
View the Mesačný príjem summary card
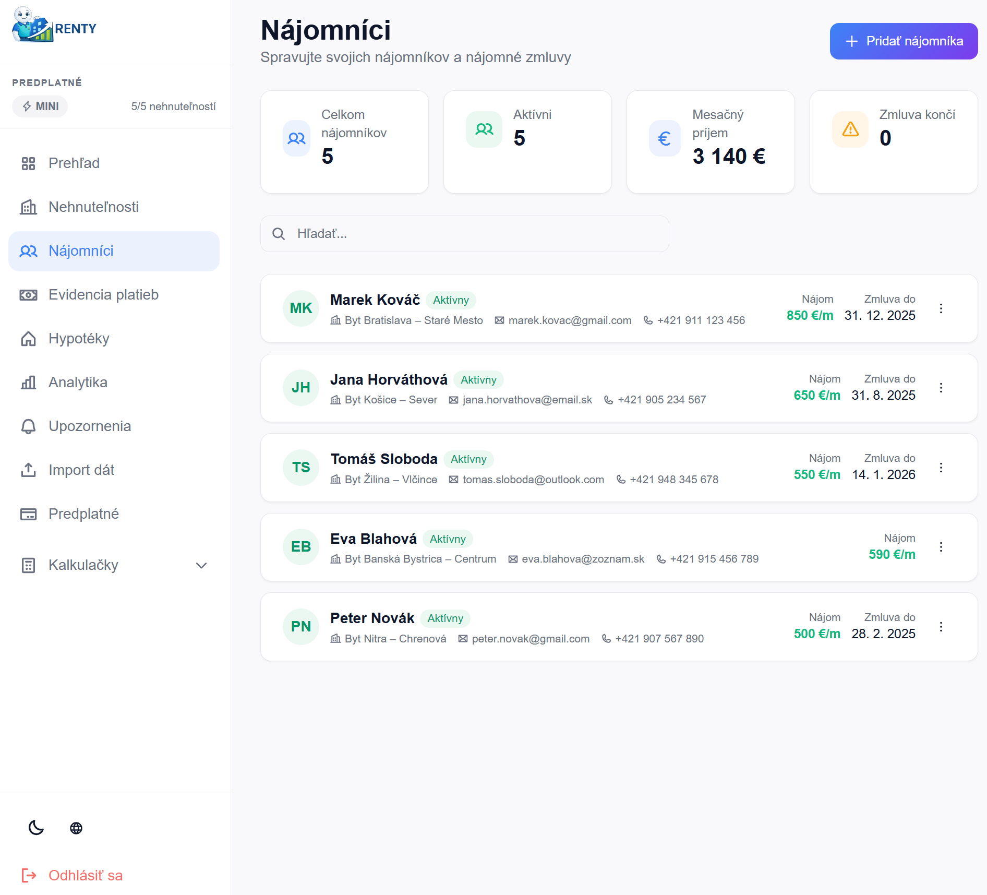[x=711, y=141]
